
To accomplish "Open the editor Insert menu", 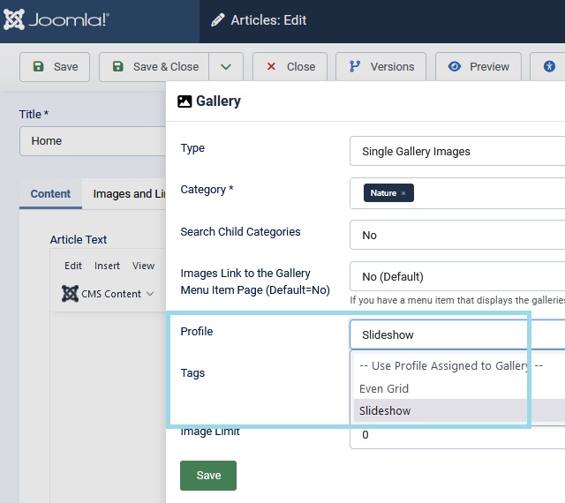I will pos(107,266).
